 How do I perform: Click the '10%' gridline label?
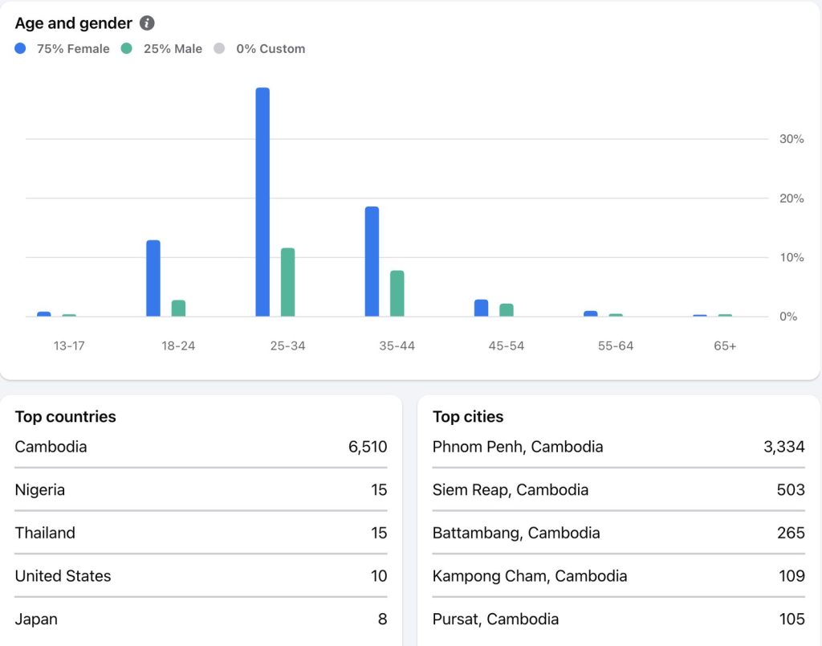[x=791, y=258]
